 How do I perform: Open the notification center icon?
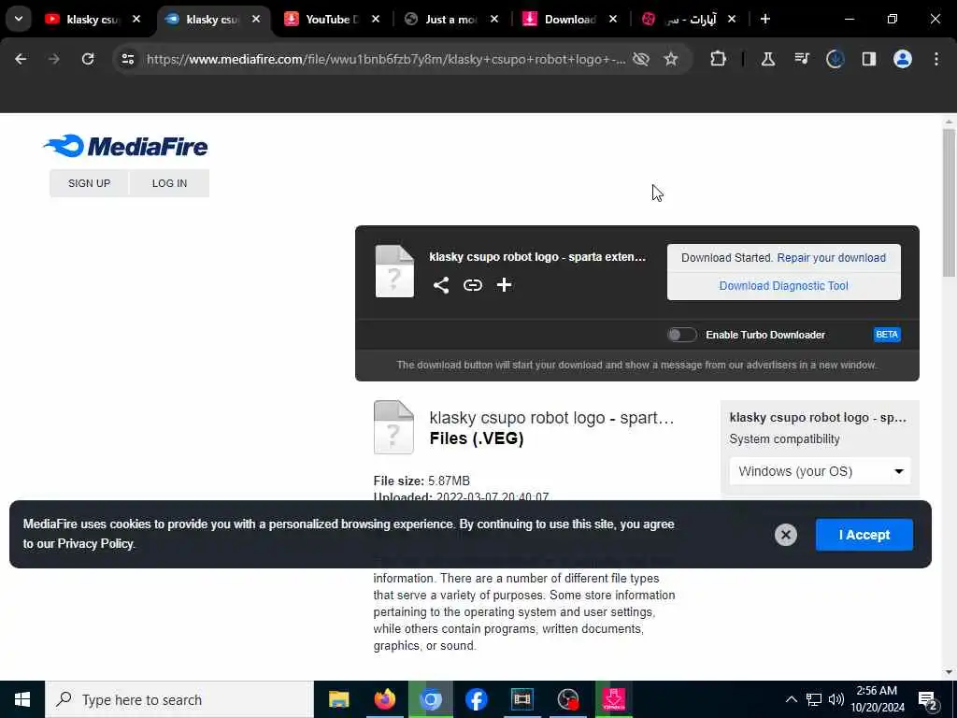click(928, 699)
